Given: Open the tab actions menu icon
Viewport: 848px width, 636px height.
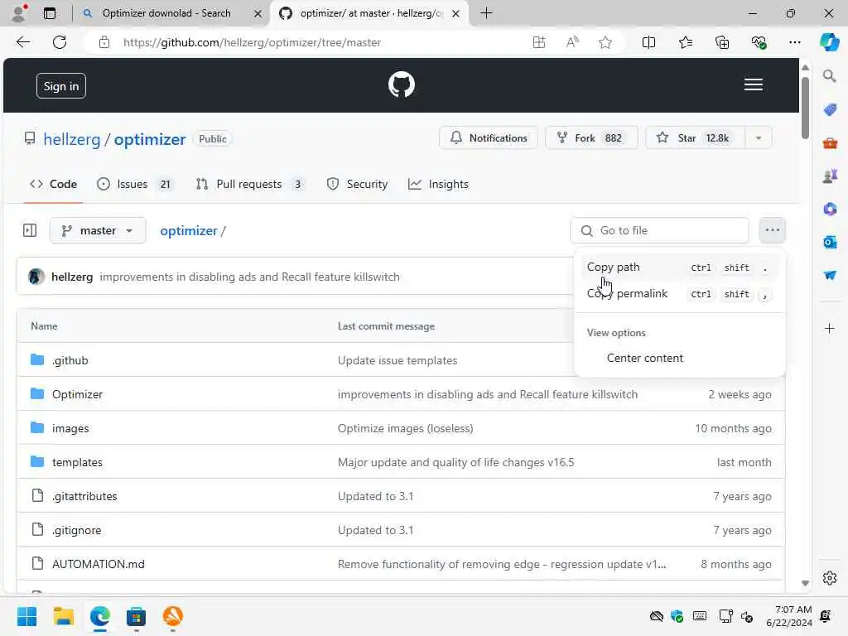Looking at the screenshot, I should (x=49, y=13).
